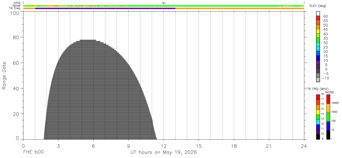This screenshot has height=158, width=342.
Task: Click the Range Gate axis tick label '40'
Action: 16,88
